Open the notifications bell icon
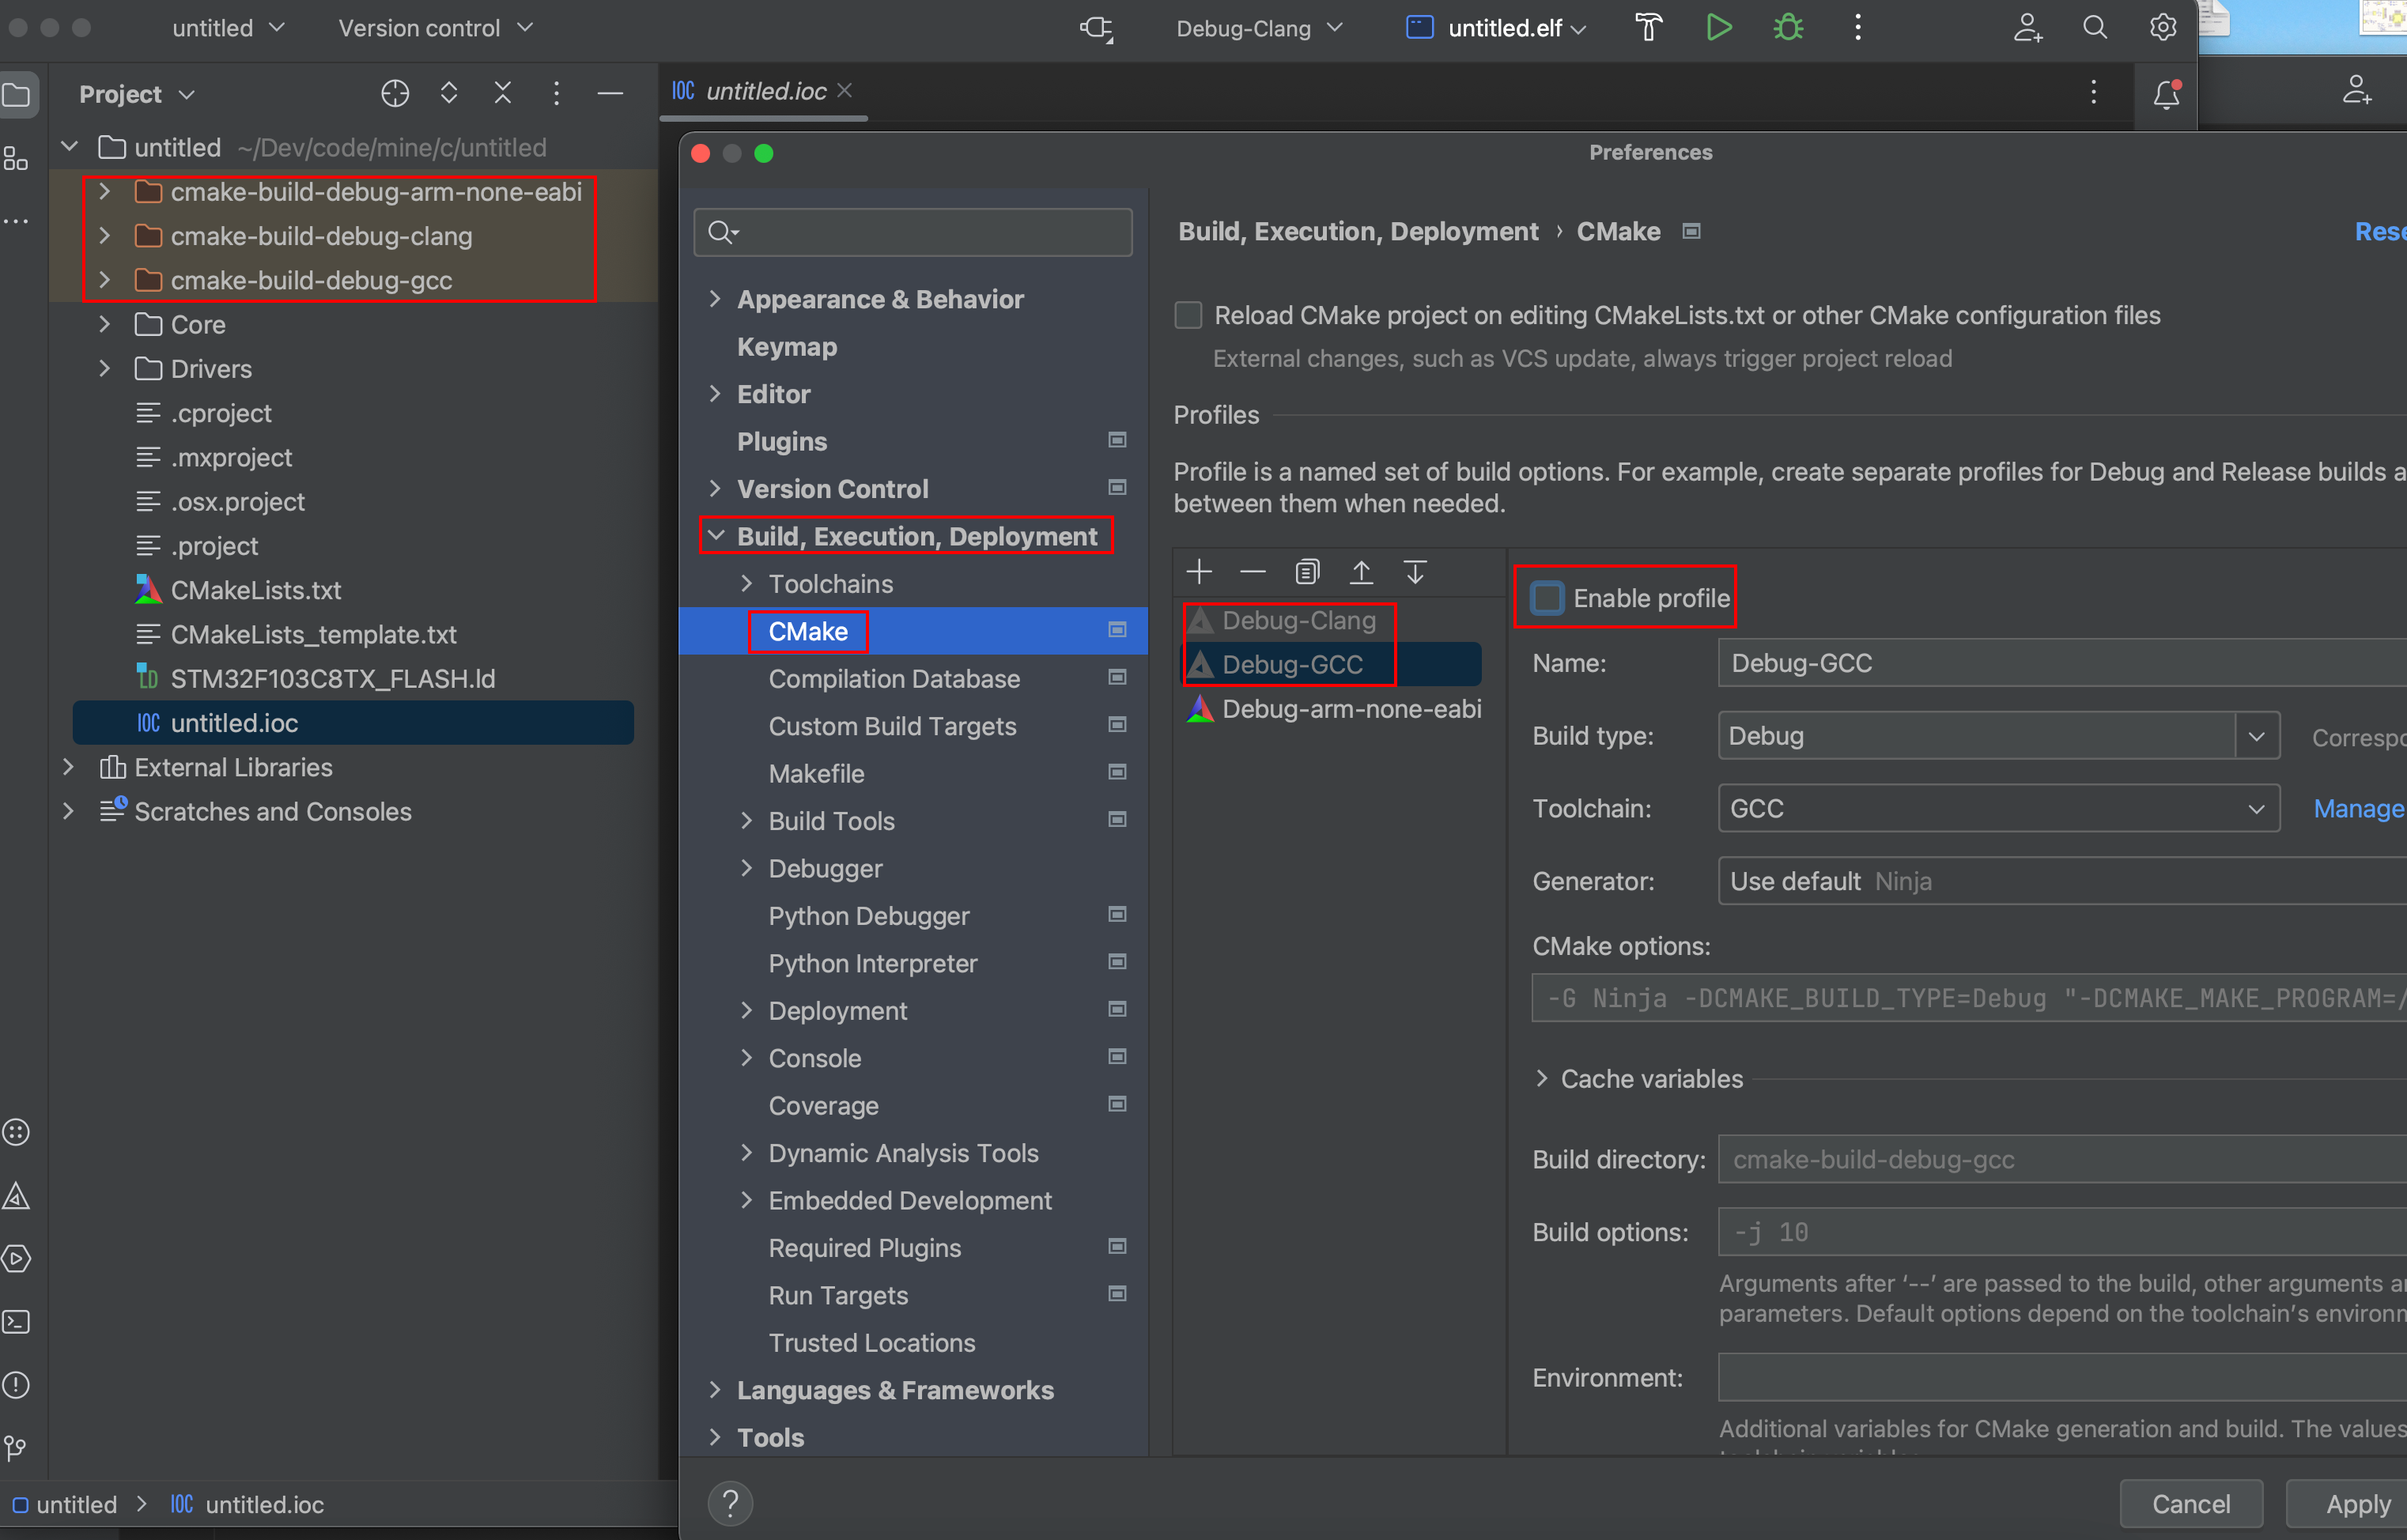Viewport: 2407px width, 1540px height. click(x=2166, y=94)
